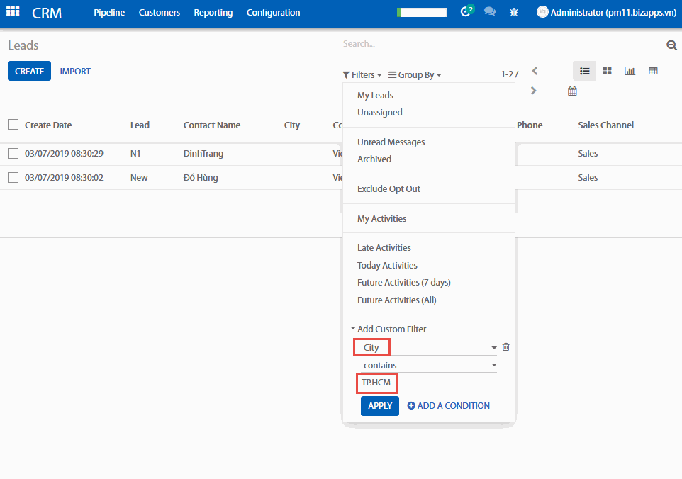Image resolution: width=682 pixels, height=479 pixels.
Task: Open the calendar view icon
Action: [x=572, y=91]
